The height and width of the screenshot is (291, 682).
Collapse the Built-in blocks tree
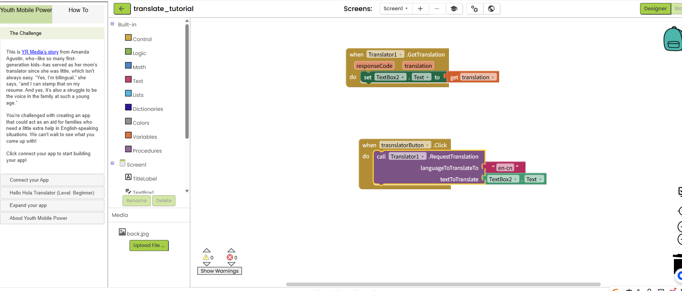[113, 24]
